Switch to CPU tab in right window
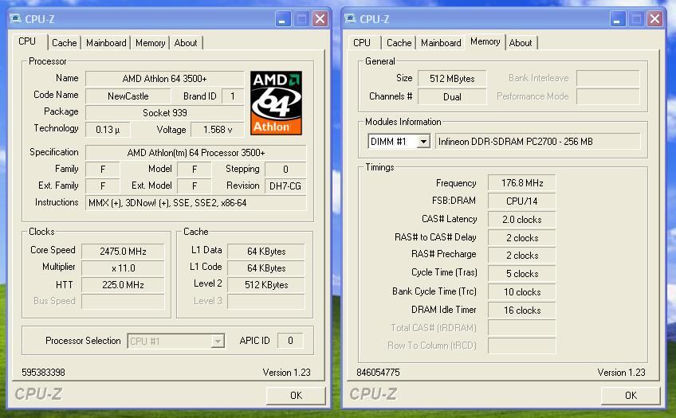The image size is (676, 418). (362, 43)
